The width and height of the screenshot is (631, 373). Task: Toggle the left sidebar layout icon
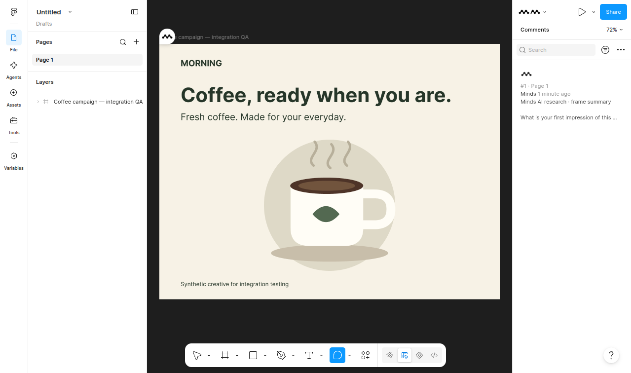point(135,12)
